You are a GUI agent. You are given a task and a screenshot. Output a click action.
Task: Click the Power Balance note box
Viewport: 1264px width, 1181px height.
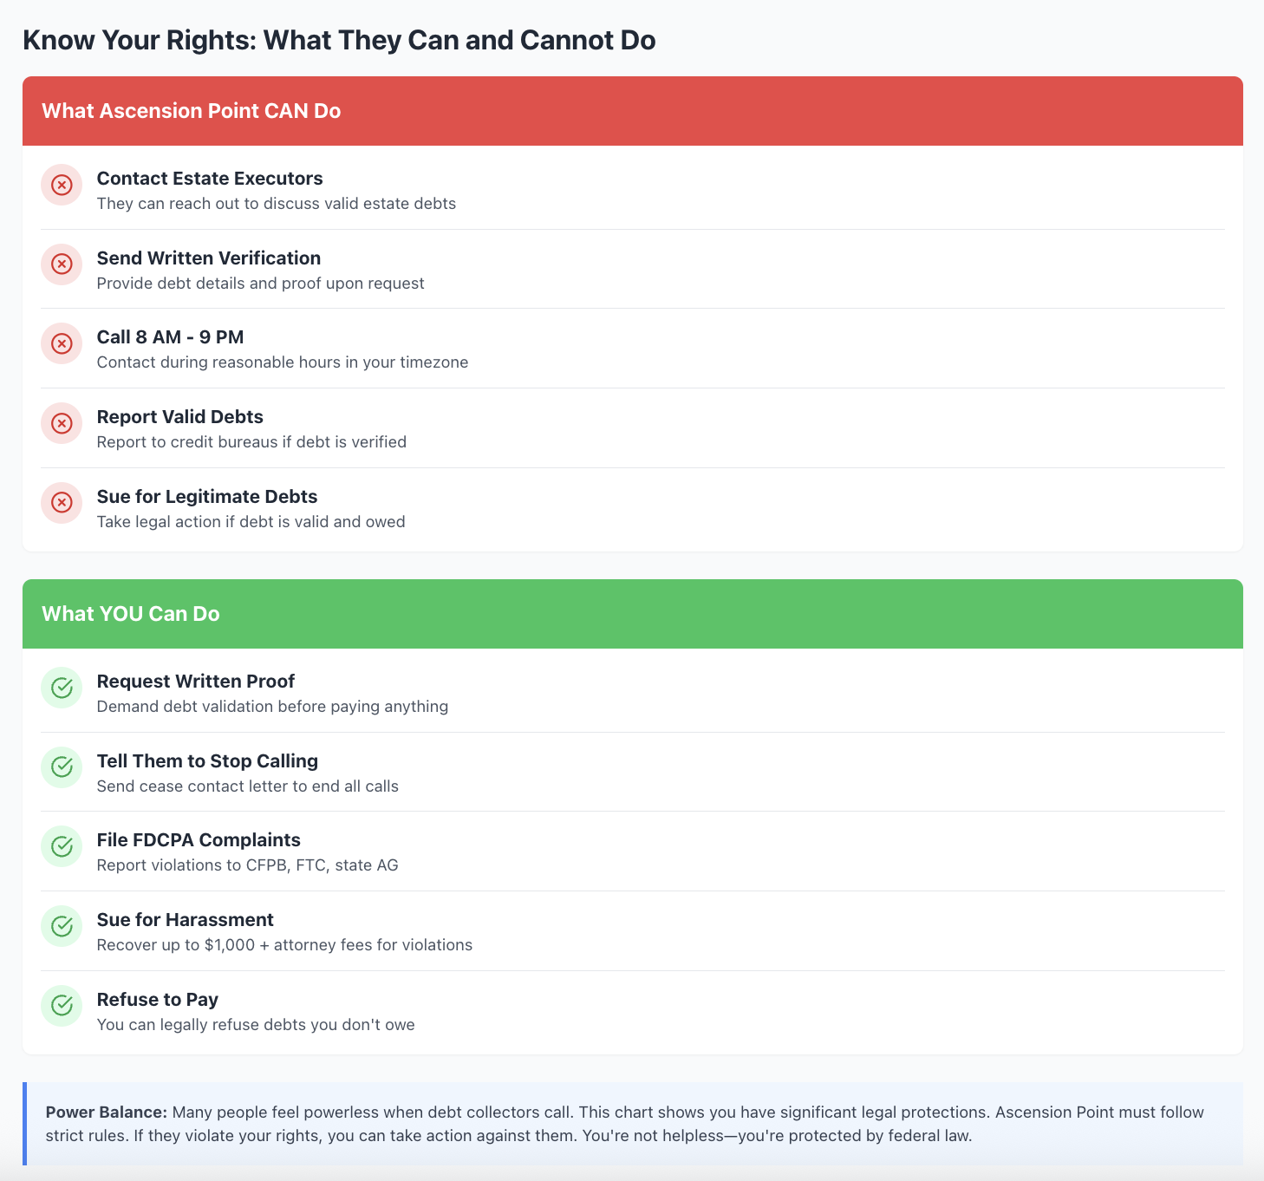[633, 1124]
